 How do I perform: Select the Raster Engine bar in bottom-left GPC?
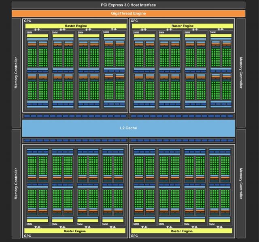click(x=75, y=231)
